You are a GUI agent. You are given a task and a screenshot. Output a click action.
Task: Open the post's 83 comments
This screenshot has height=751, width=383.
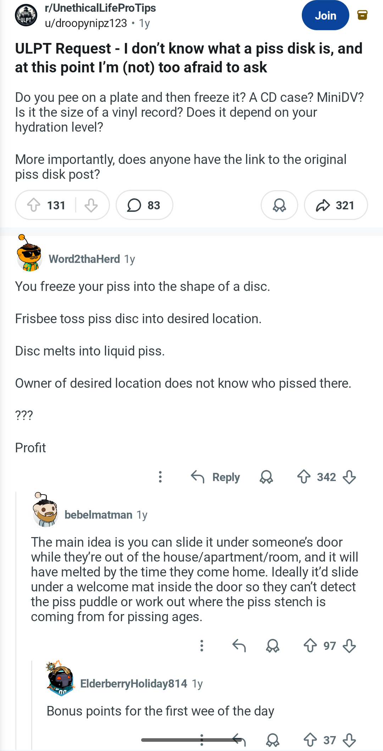[x=144, y=205]
